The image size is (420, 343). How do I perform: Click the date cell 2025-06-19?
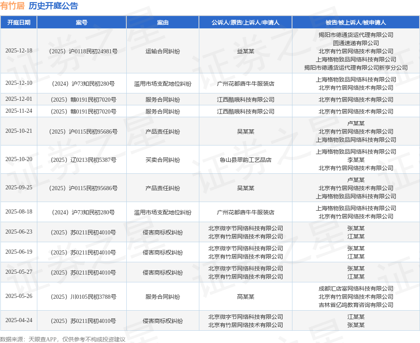point(19,252)
